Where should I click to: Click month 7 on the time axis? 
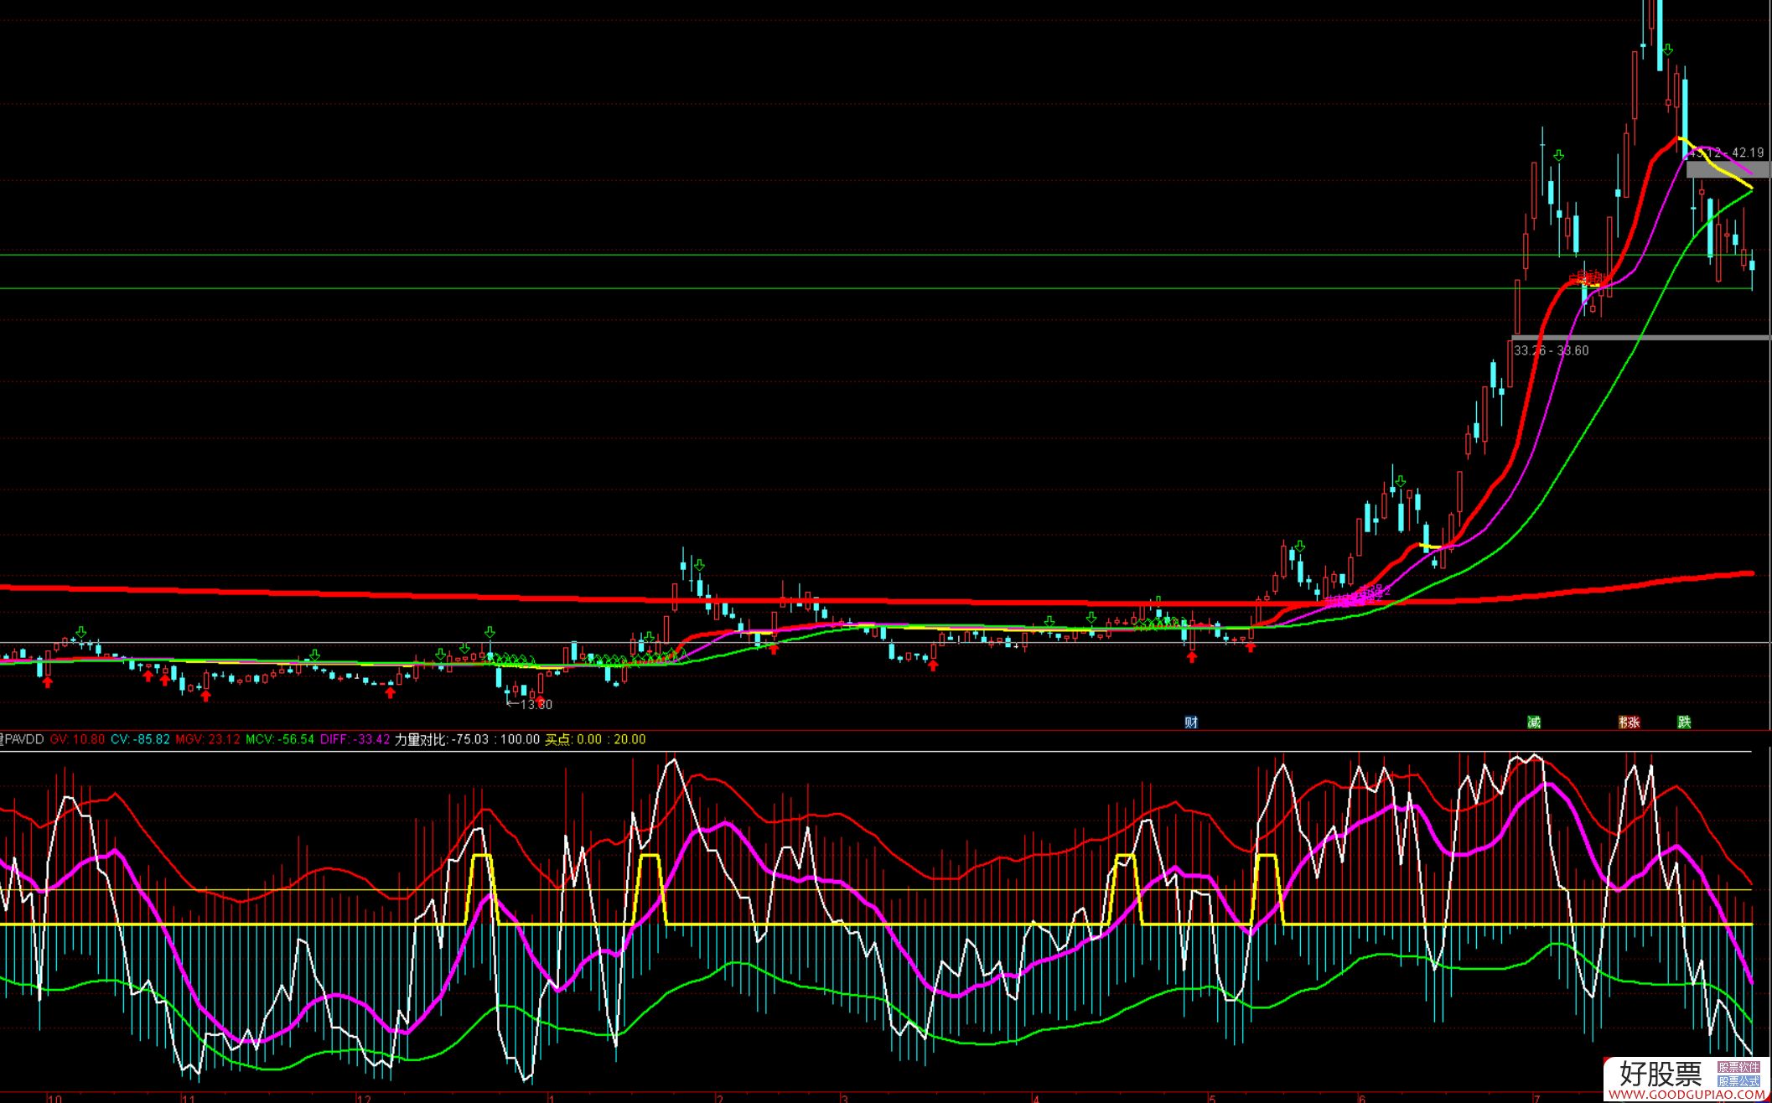1536,1098
